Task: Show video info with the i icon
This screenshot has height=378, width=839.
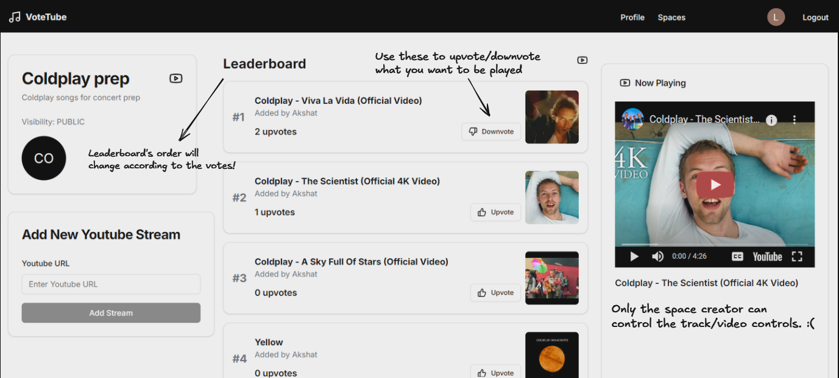Action: (771, 120)
